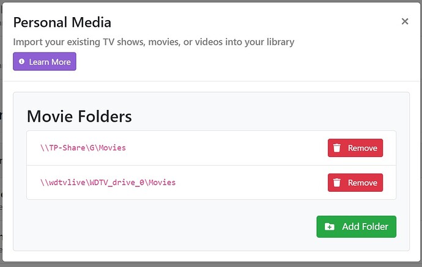Click the Learn More text label
The width and height of the screenshot is (422, 267).
(50, 62)
